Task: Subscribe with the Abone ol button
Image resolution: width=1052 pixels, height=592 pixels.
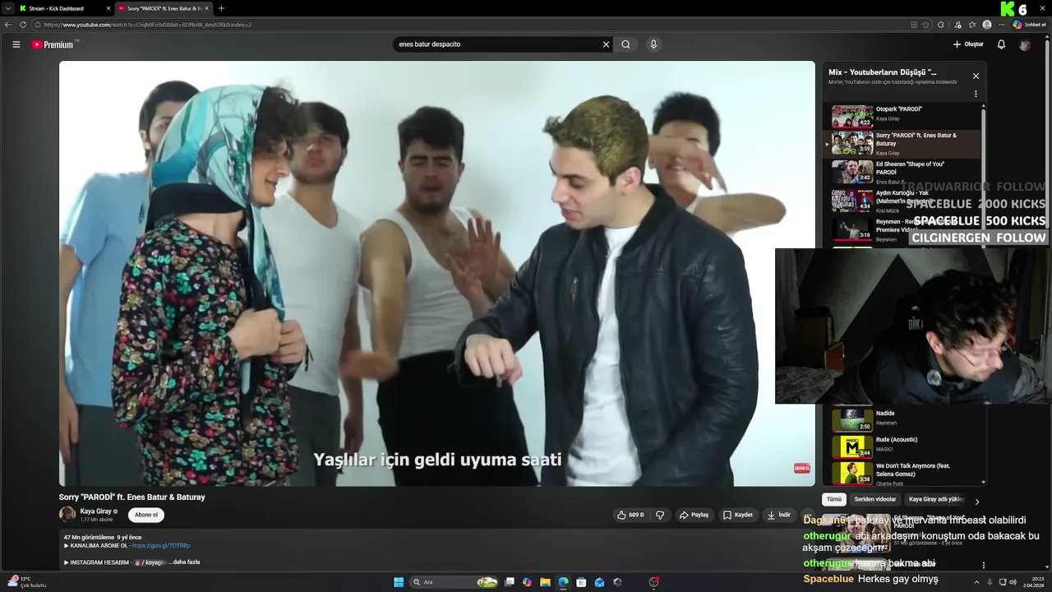Action: (146, 515)
